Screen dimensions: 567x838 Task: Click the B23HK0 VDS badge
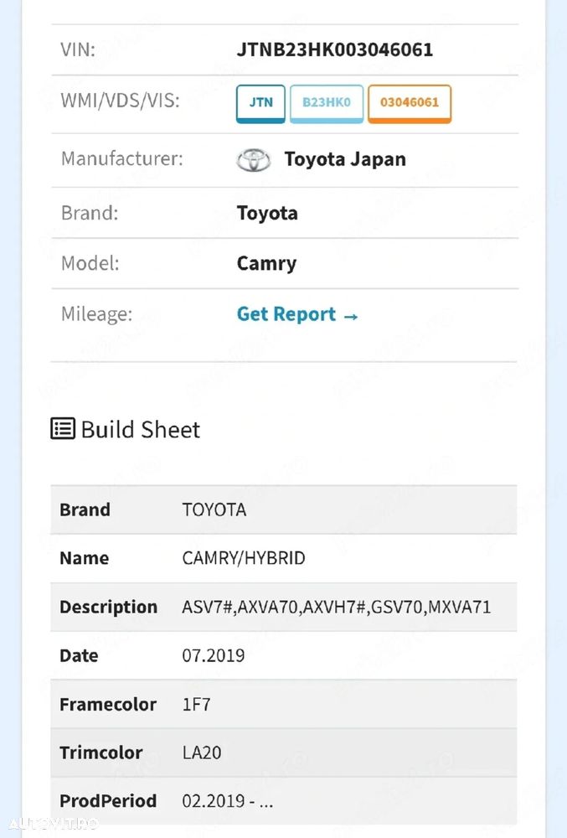pos(326,104)
